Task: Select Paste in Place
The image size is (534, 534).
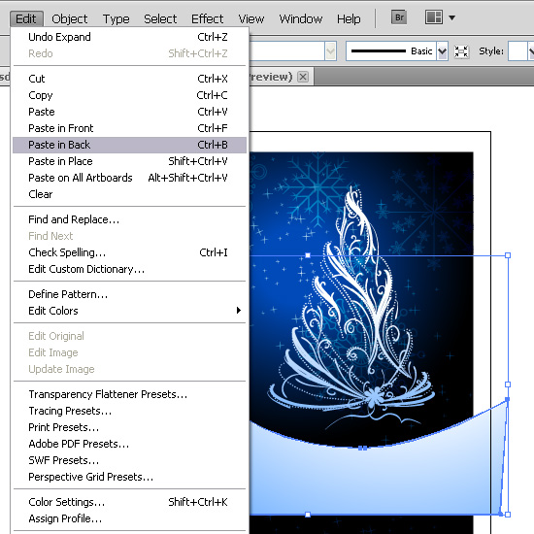Action: (x=129, y=161)
